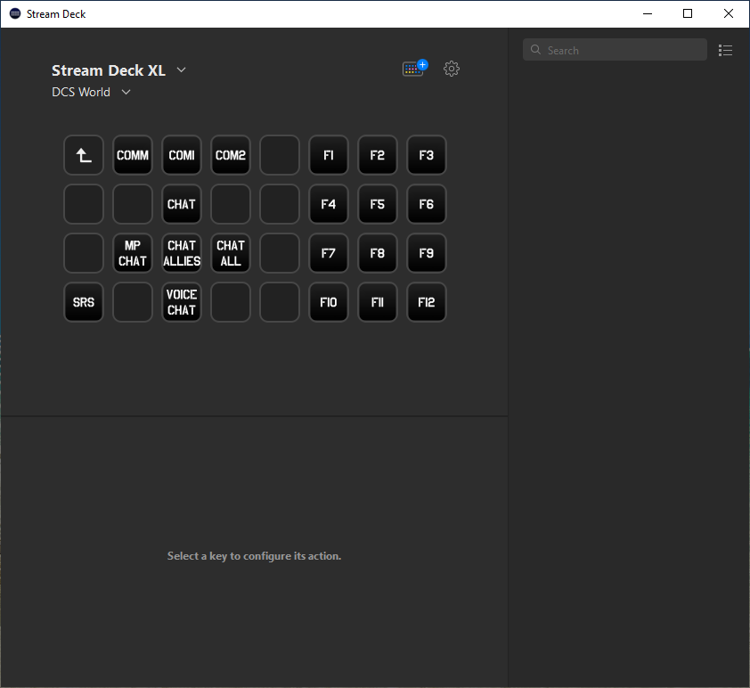This screenshot has width=750, height=688.
Task: Select the COM2 key
Action: [x=231, y=155]
